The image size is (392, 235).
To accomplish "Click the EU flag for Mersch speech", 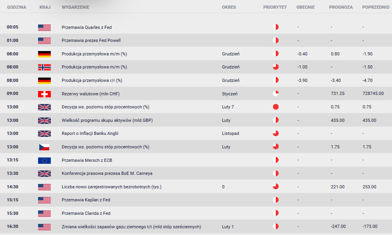I will point(44,160).
